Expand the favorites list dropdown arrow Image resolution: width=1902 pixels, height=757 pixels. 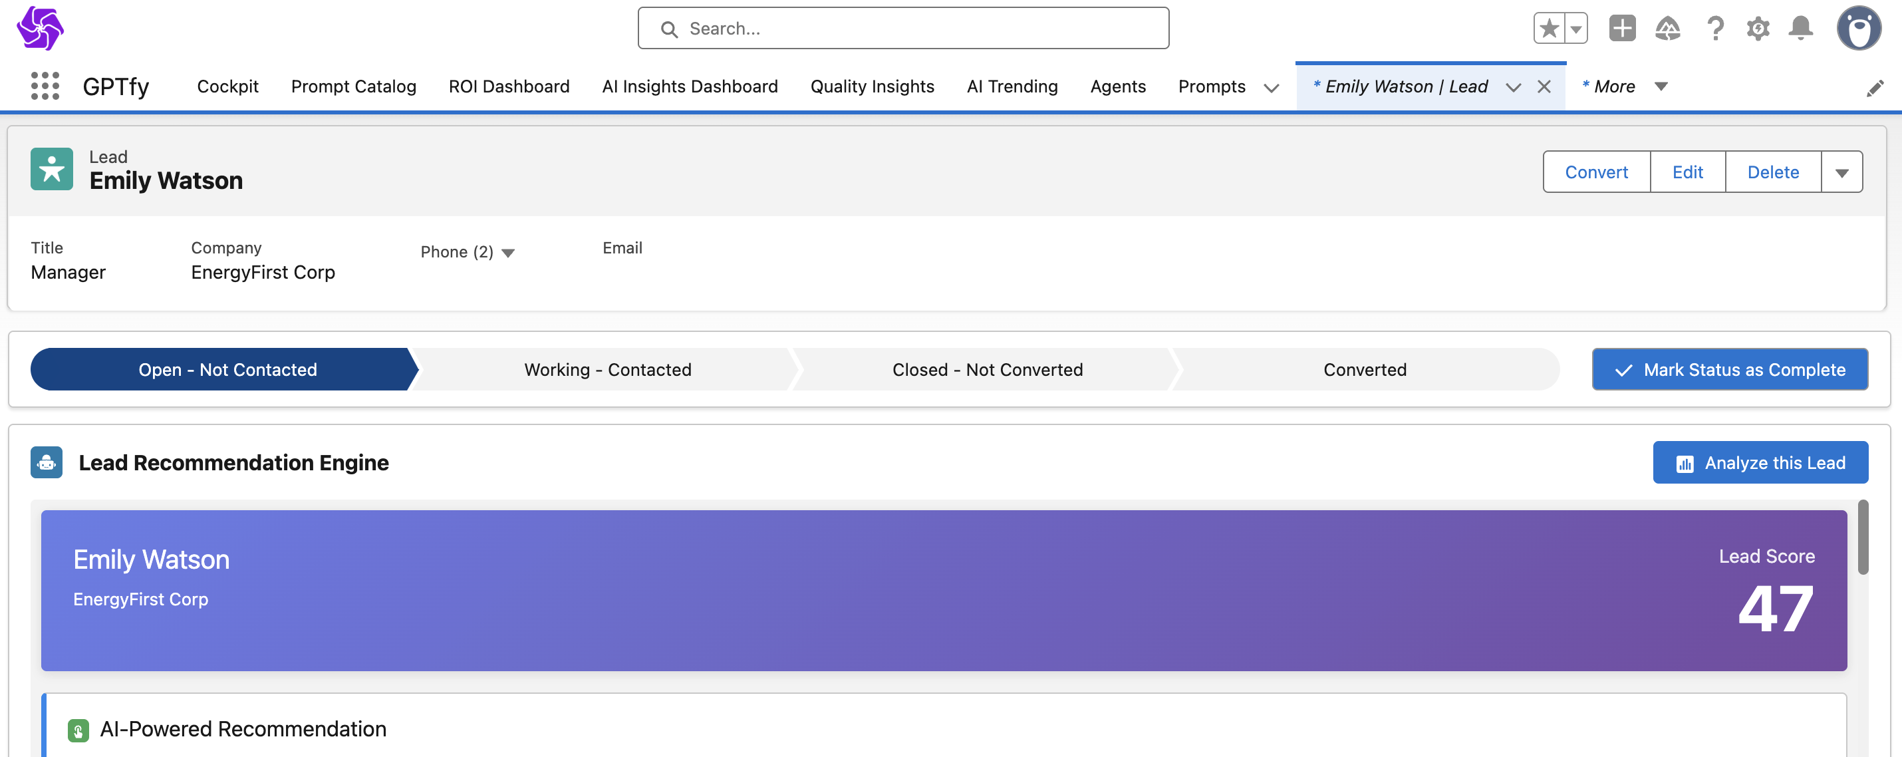click(1576, 29)
